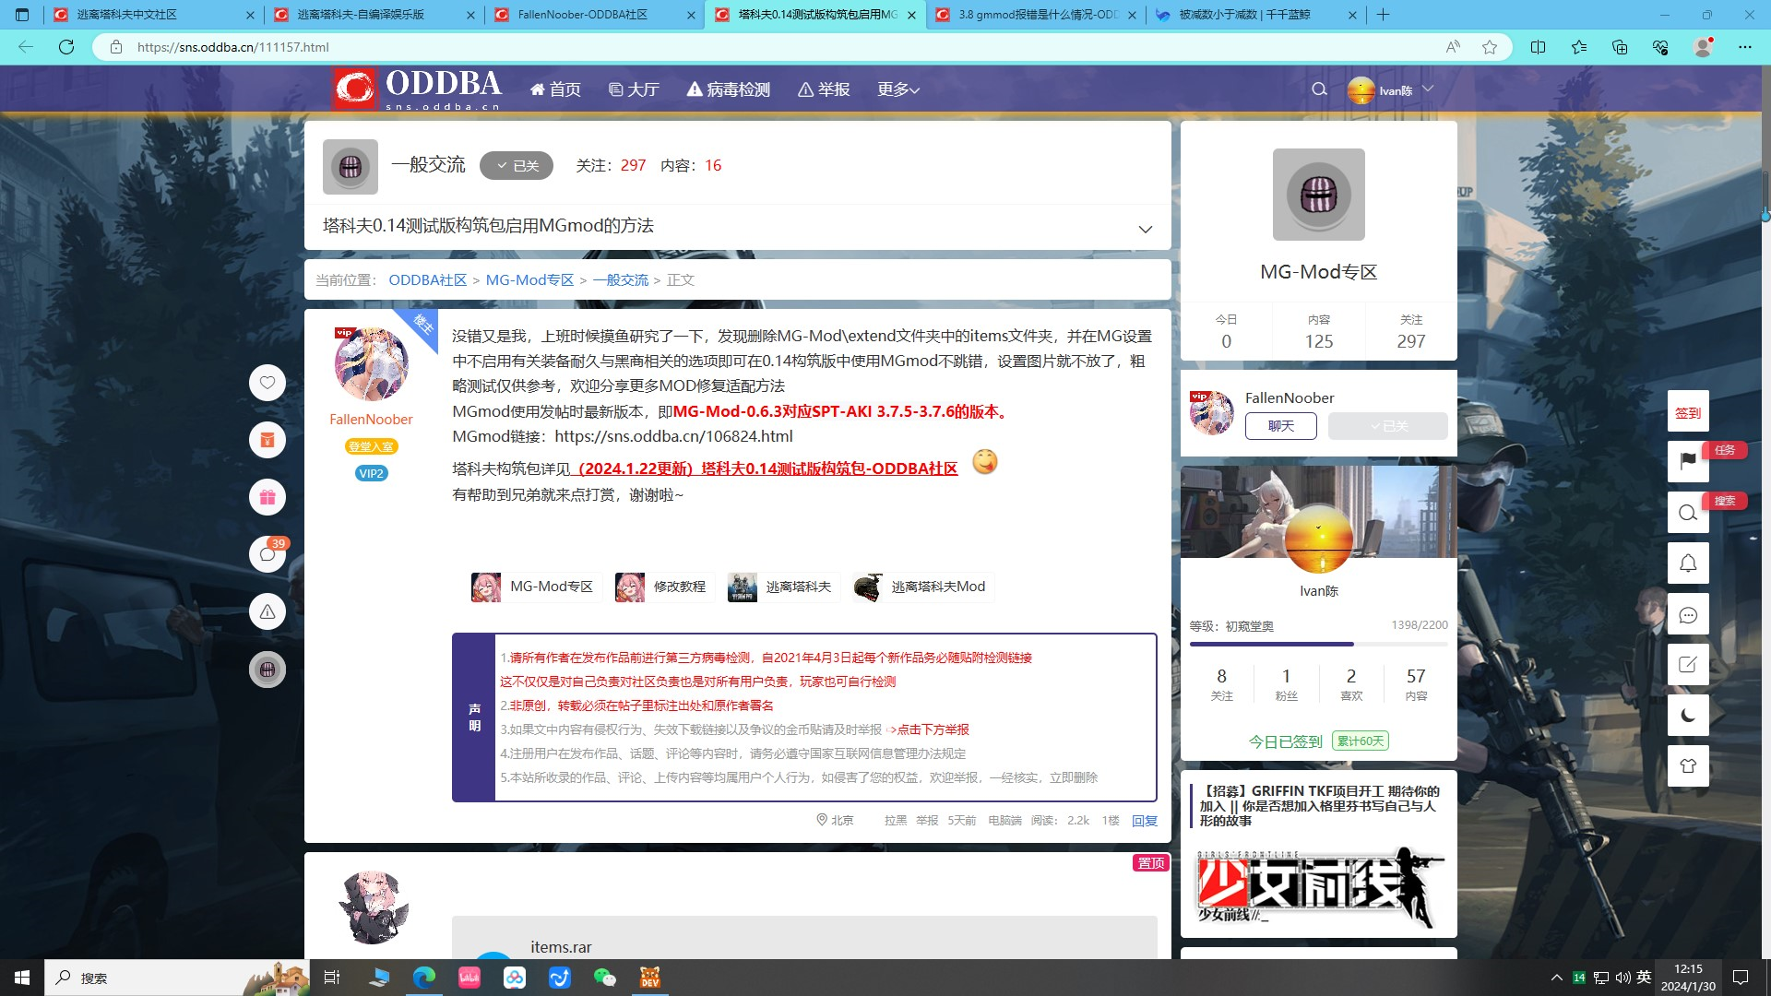Start a new post with the compose icon
The height and width of the screenshot is (996, 1771).
(1688, 664)
